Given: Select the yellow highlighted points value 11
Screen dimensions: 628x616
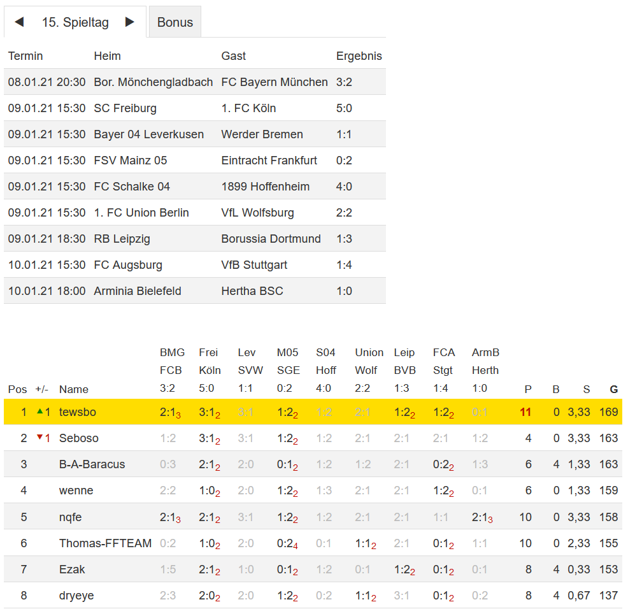Looking at the screenshot, I should [525, 412].
